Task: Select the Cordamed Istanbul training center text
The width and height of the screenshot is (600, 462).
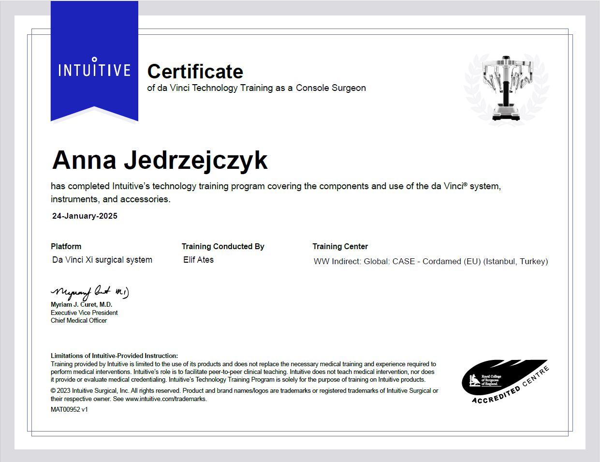Action: [x=430, y=261]
